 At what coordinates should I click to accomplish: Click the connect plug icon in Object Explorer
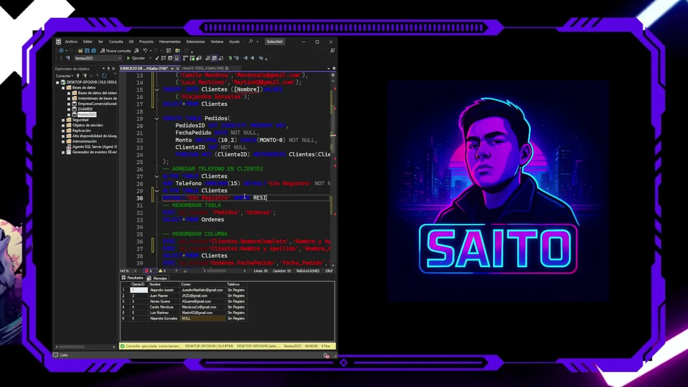pos(78,76)
